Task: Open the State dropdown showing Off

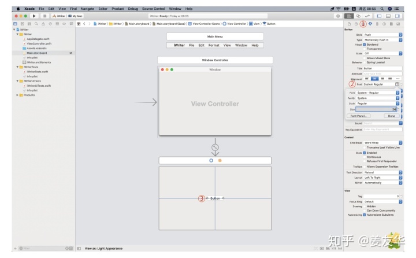Action: [383, 53]
